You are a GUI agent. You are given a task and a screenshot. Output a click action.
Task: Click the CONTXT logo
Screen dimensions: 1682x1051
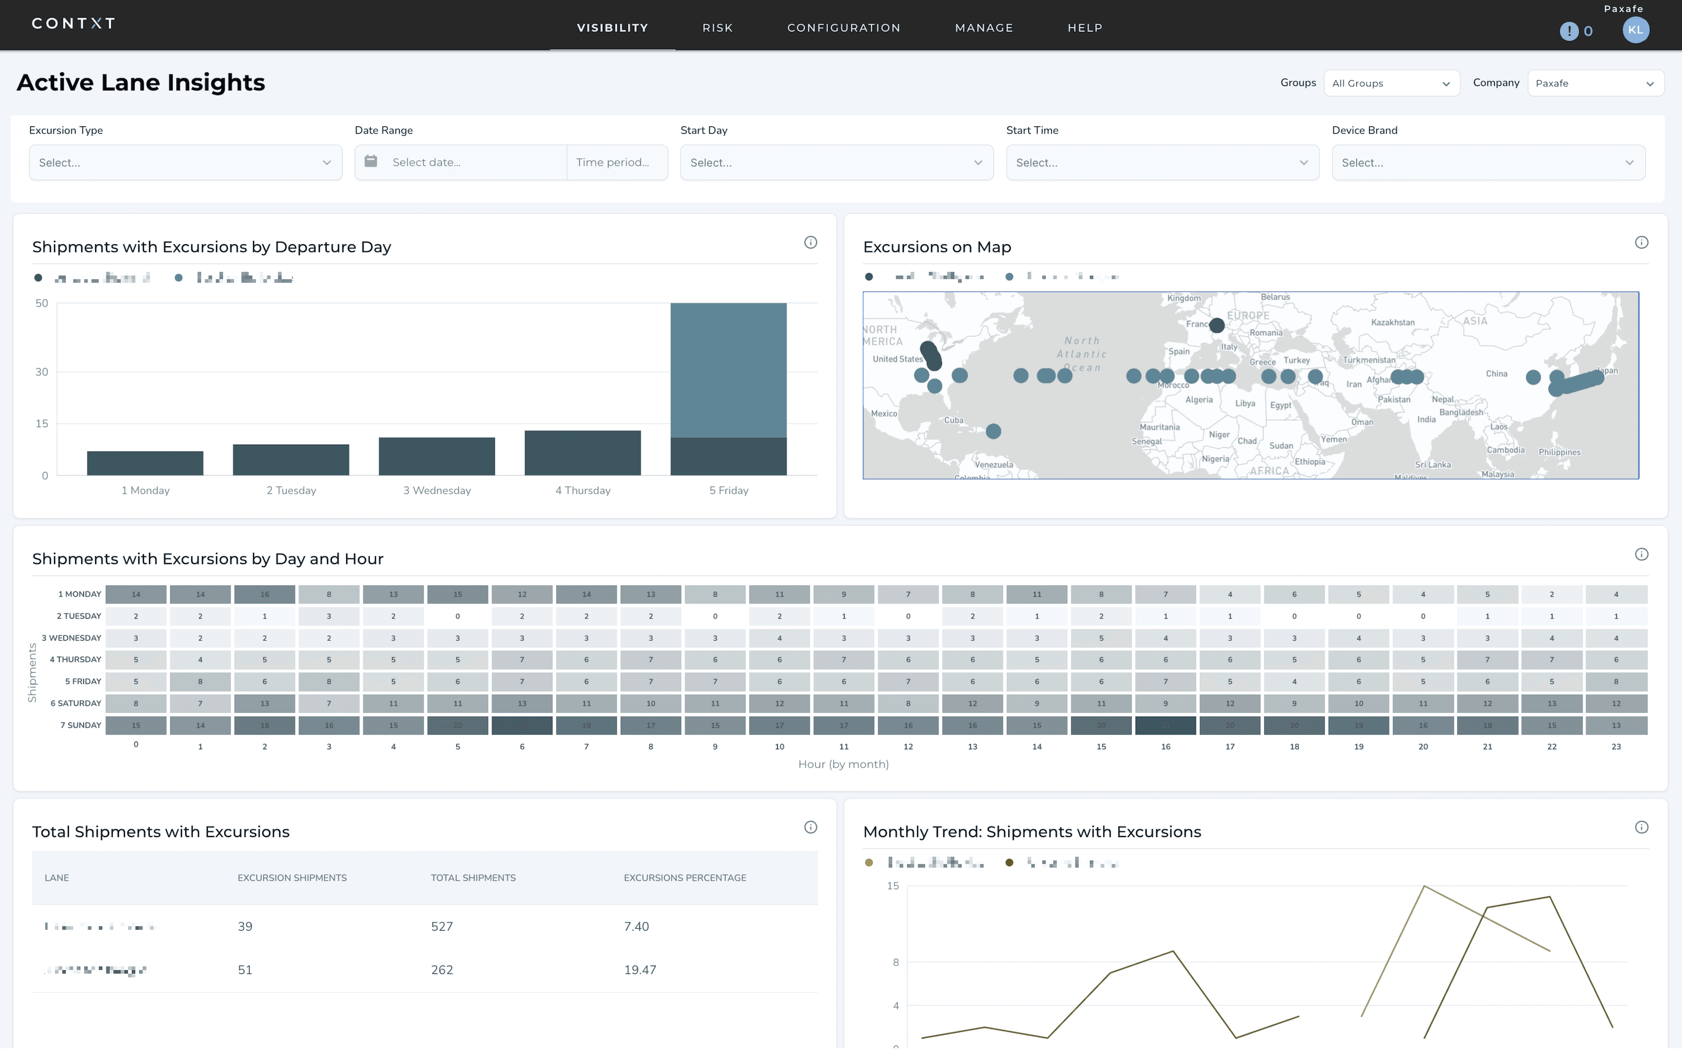73,23
